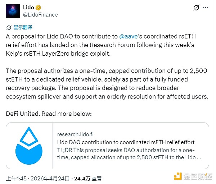The height and width of the screenshot is (184, 216).
Task: Click the 金色财经 watermark logo icon
Action: pos(177,176)
